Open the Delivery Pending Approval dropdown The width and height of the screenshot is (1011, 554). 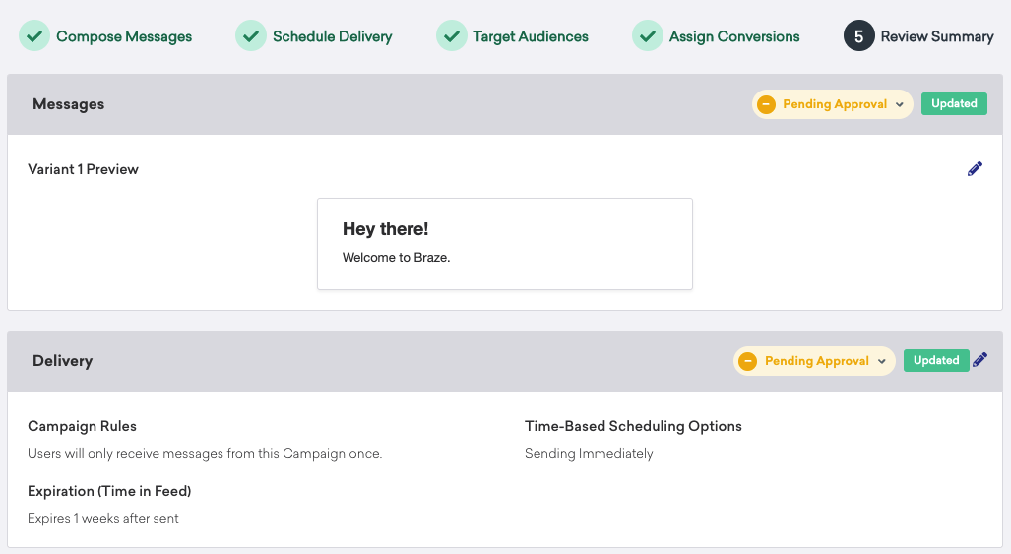814,361
